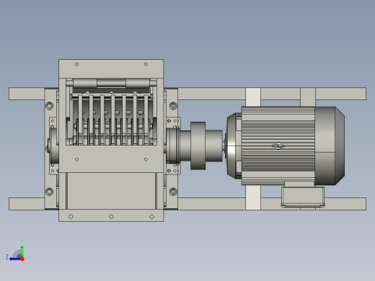Pick the lifting eye symbol on the motor
Image resolution: width=375 pixels, height=281 pixels.
point(278,146)
